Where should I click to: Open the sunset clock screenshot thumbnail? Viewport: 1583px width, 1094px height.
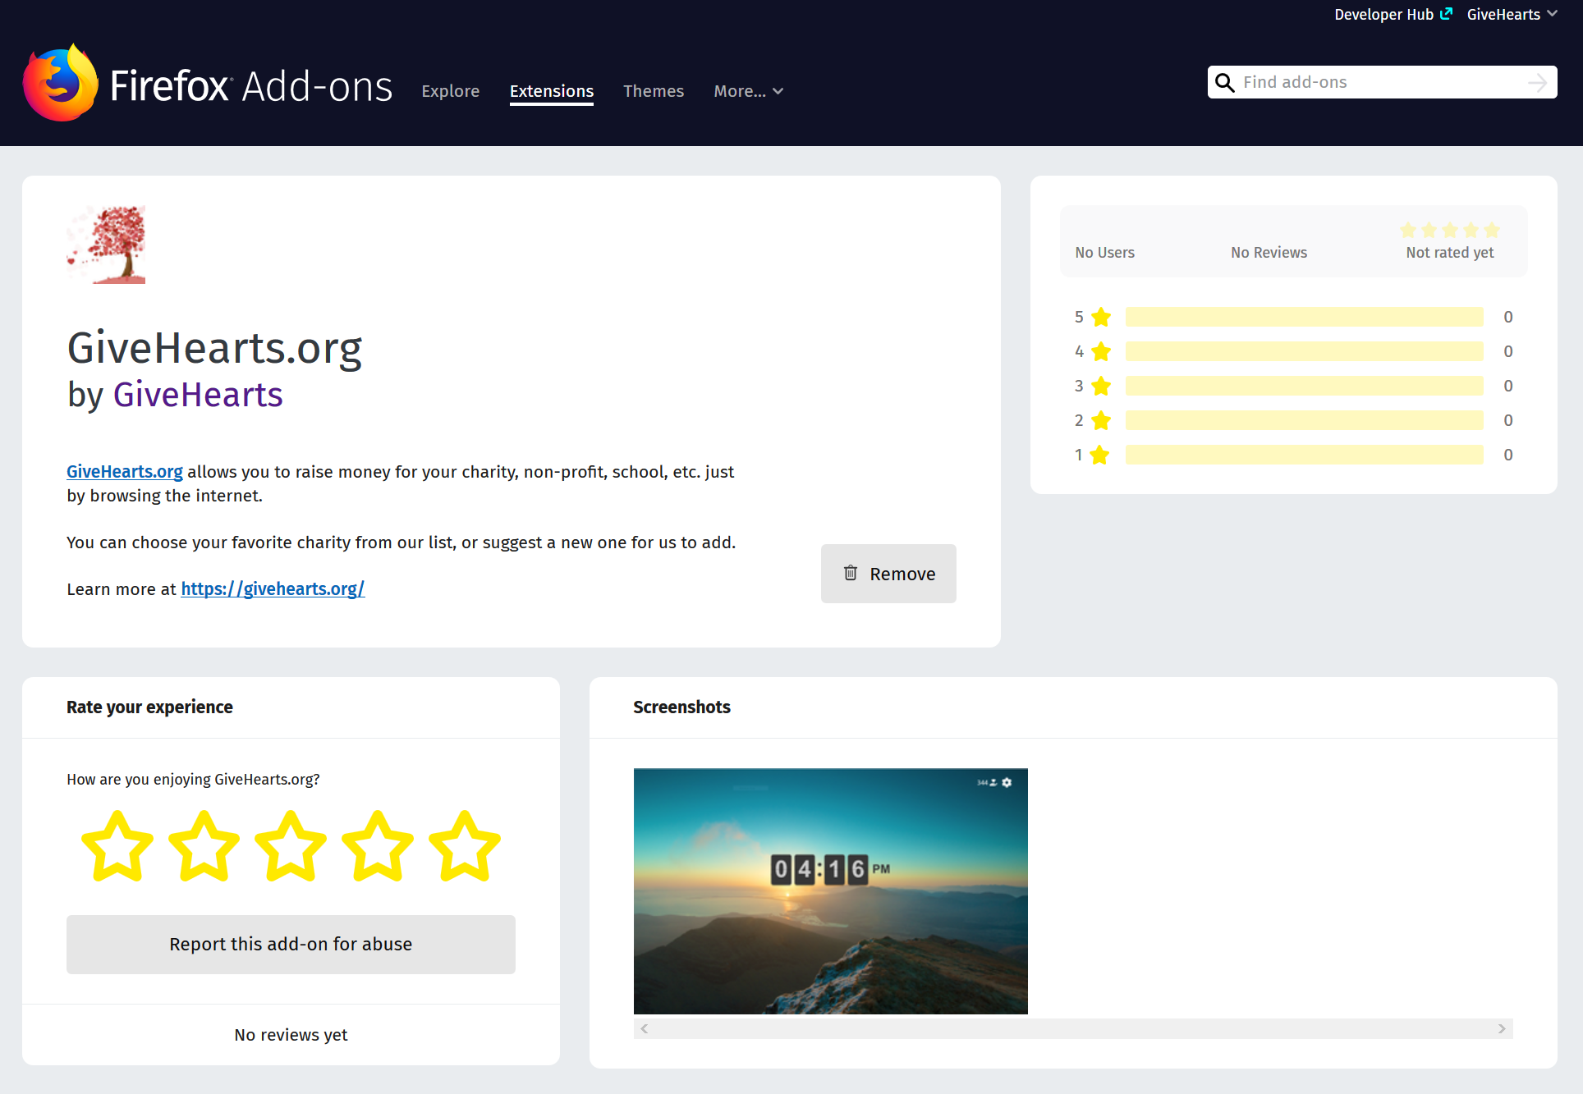(x=831, y=891)
